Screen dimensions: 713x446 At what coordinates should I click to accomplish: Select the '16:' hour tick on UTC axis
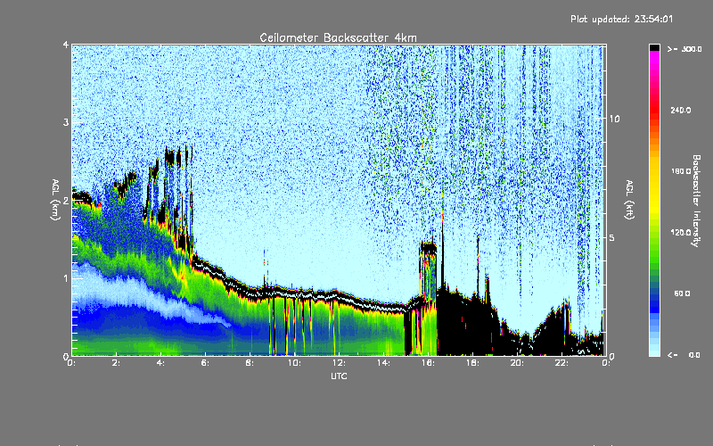[429, 363]
